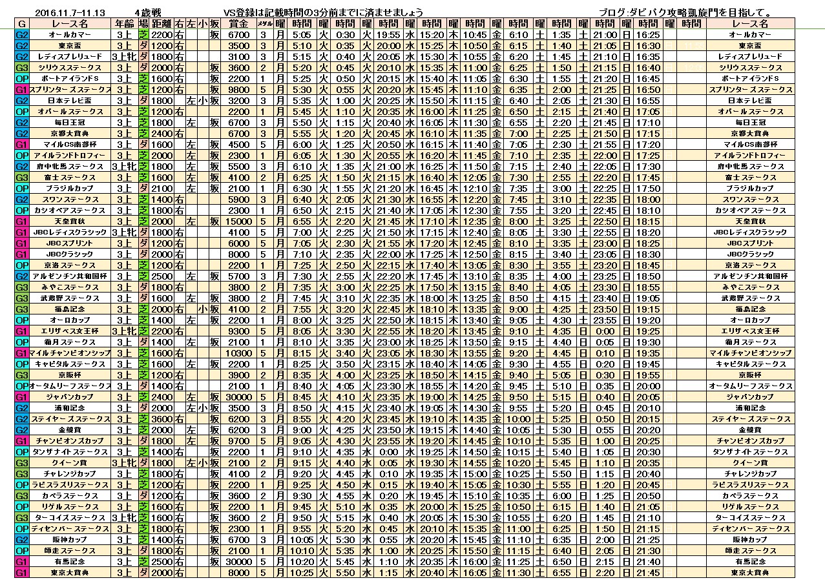The width and height of the screenshot is (825, 587).
Task: Select the "メダル" column header
Action: [x=264, y=23]
